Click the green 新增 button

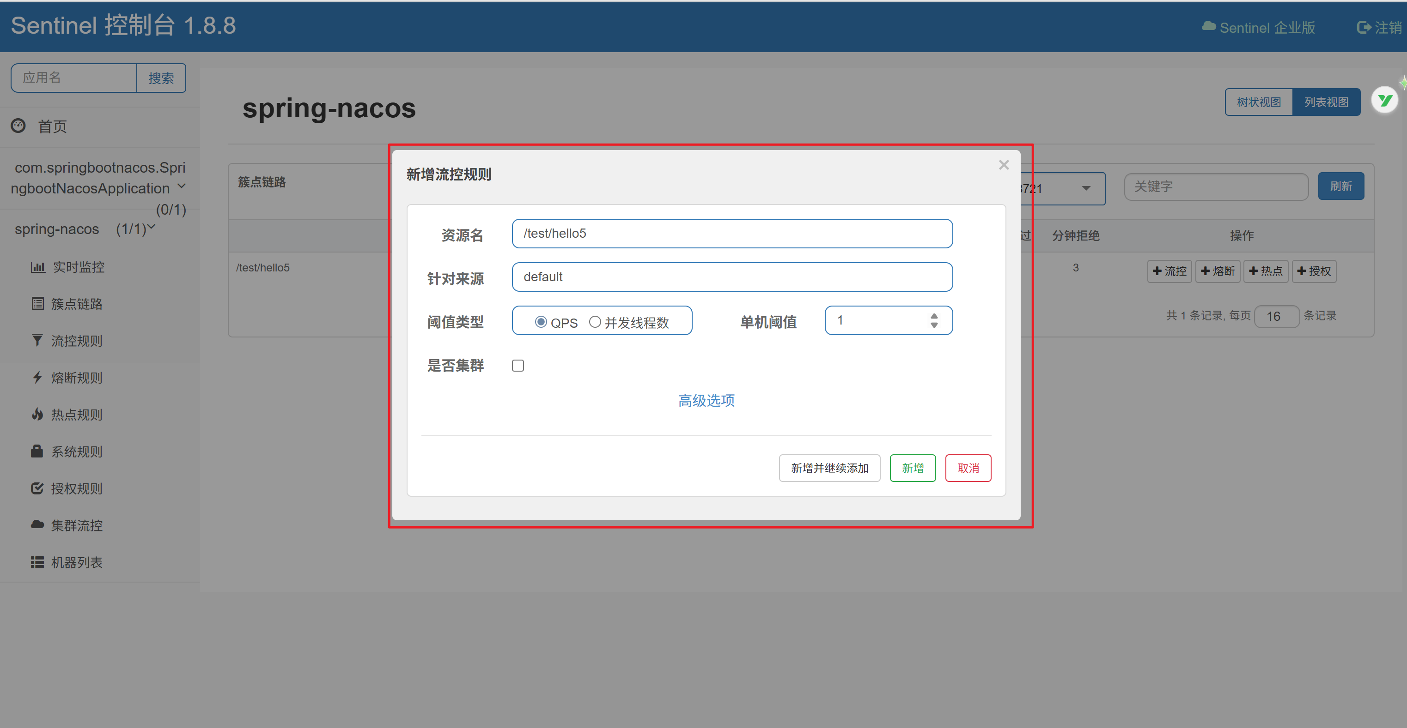912,468
